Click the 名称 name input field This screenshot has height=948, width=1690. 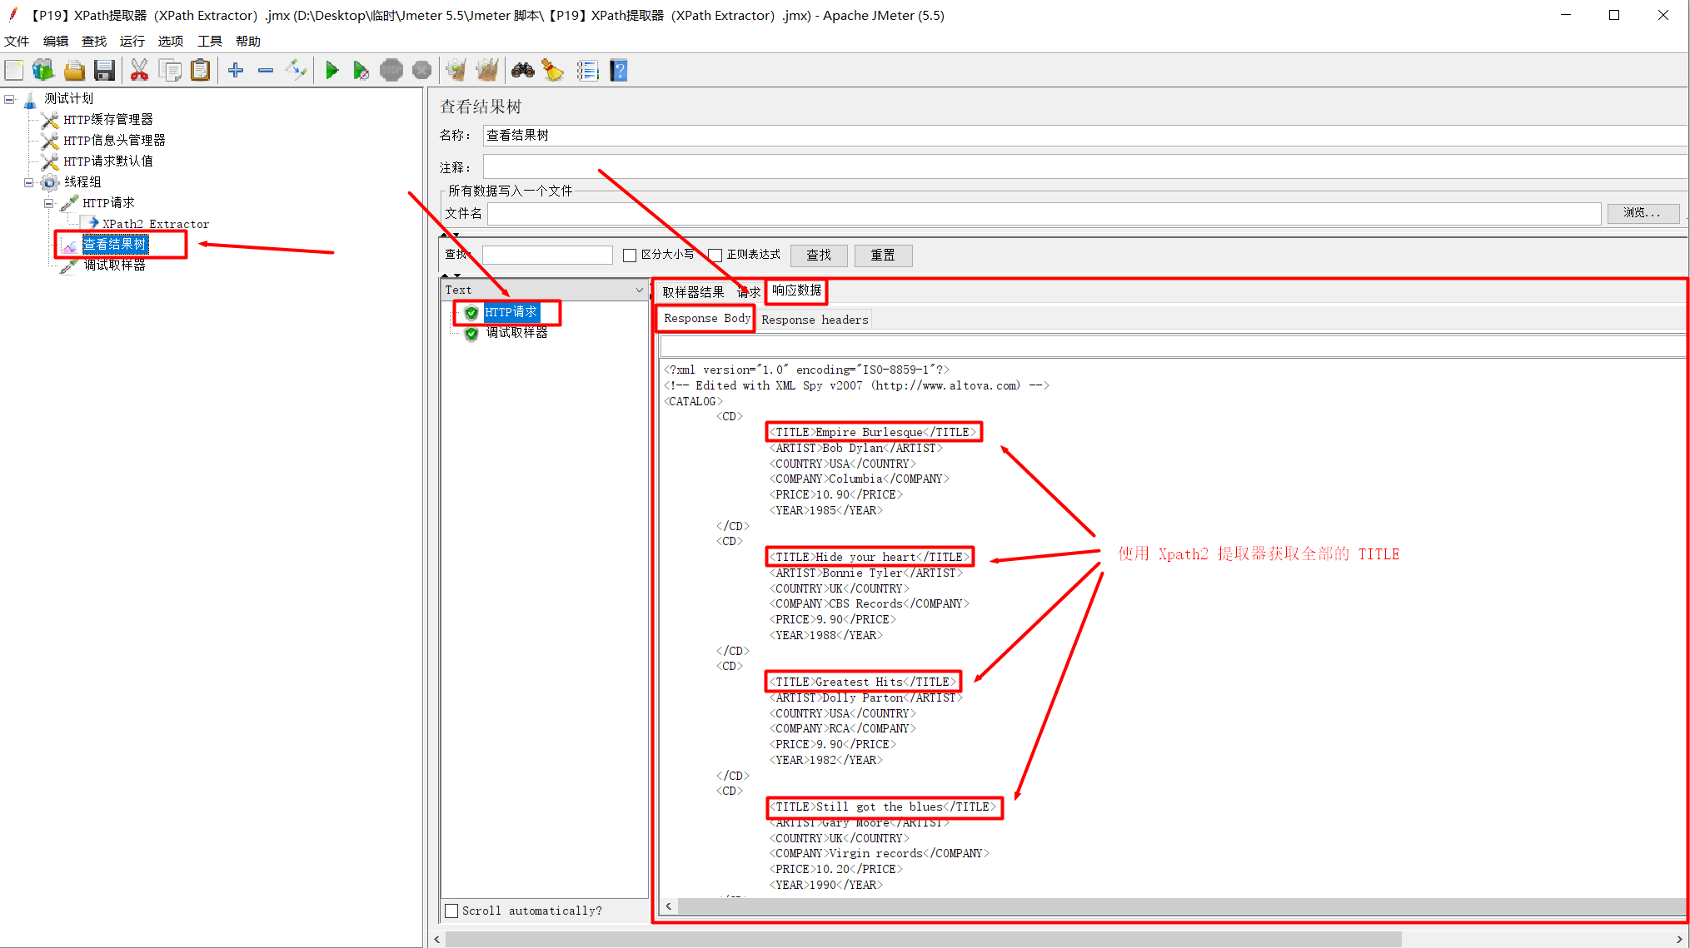1084,136
